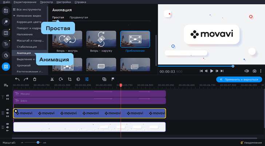Screen dimensions: 265x146
Task: Select Масштаб и панорама tool
Action: 30,41
